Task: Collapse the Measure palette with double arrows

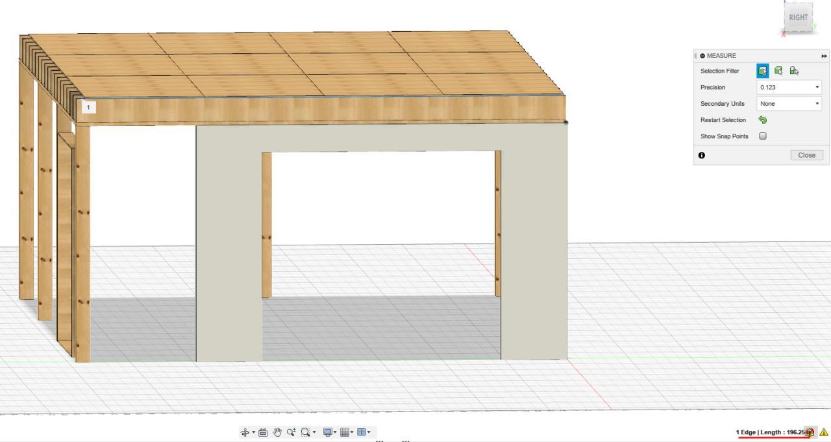Action: (825, 55)
